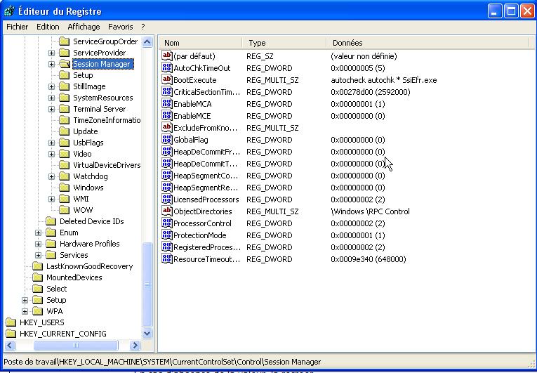
Task: Open the Favoris menu
Action: tap(120, 27)
